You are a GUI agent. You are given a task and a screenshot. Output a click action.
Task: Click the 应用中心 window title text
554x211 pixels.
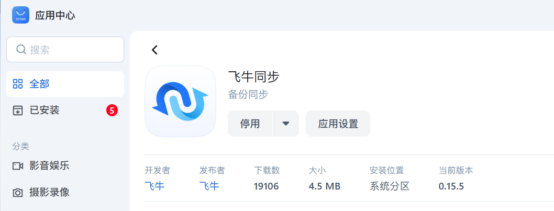pos(55,16)
